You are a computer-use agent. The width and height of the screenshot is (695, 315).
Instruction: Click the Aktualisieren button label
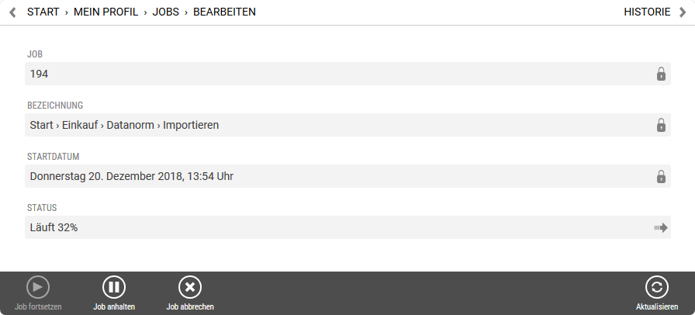coord(657,306)
